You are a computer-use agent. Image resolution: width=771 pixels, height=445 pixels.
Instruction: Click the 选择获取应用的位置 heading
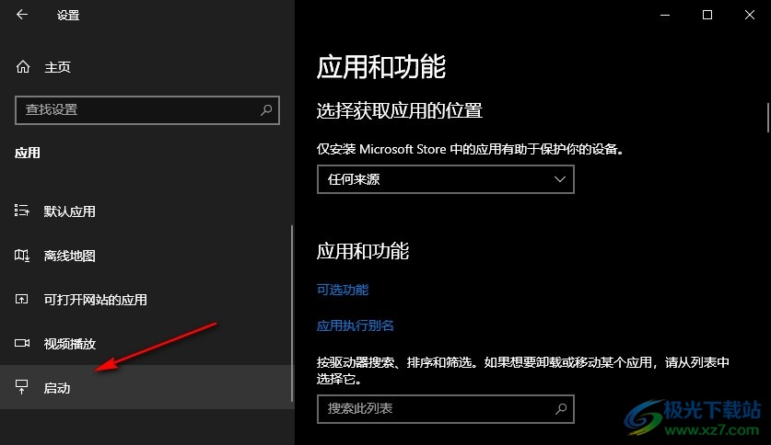pyautogui.click(x=399, y=111)
